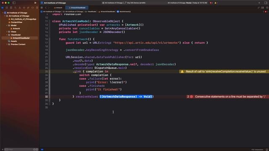Open the breakpoint navigator

33,8
